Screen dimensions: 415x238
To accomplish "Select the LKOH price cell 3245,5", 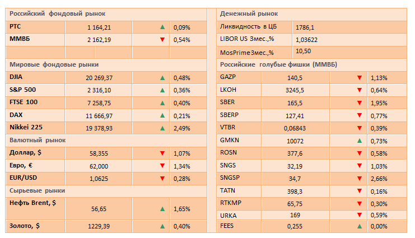I will (295, 90).
